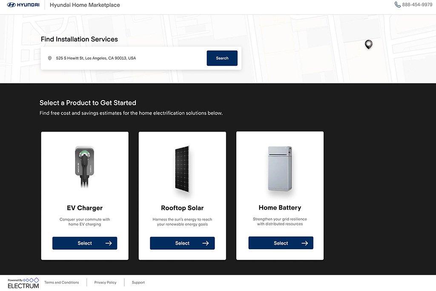The width and height of the screenshot is (436, 291).
Task: Click the Hyundai Home Marketplace title
Action: (85, 5)
